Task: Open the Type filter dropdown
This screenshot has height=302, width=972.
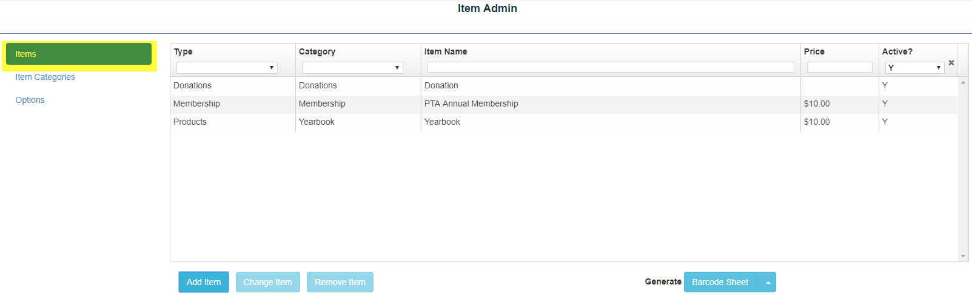Action: [227, 68]
